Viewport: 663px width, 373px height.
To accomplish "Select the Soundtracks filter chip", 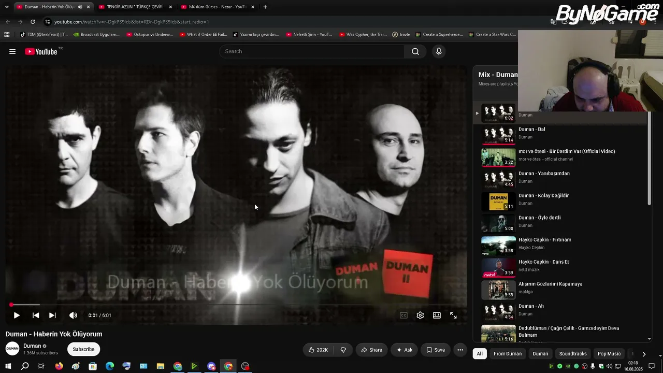I will coord(573,354).
